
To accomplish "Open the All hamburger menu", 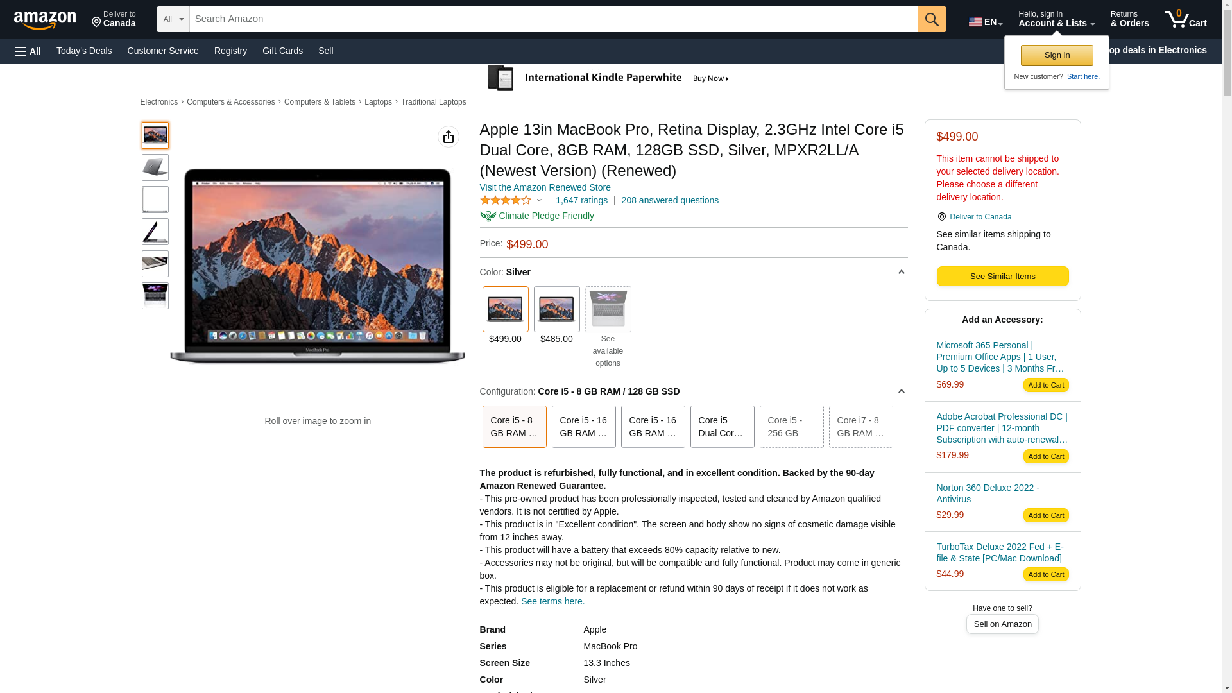I will click(28, 51).
